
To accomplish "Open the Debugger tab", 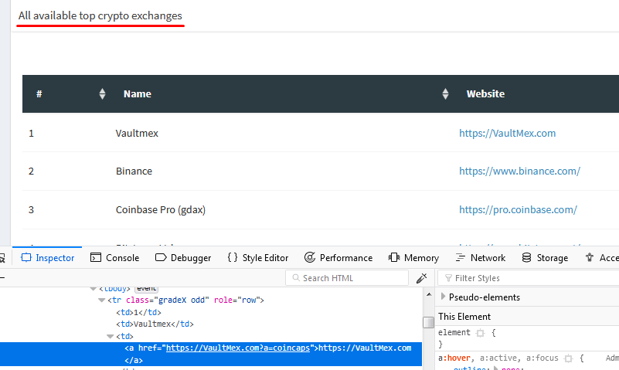I will (x=183, y=257).
